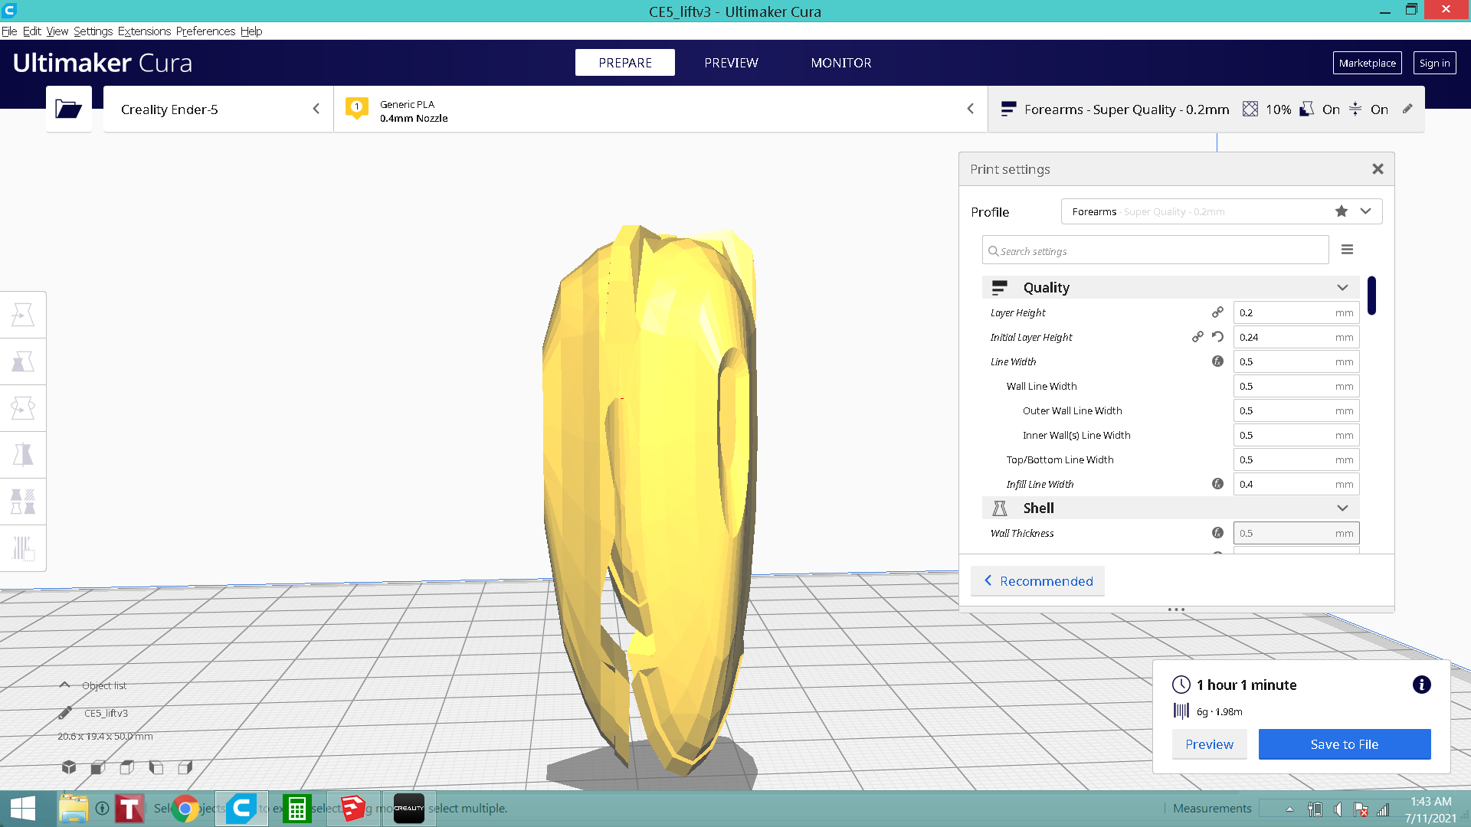Click the Forearms - Super Quality - 0.2mm summary
The image size is (1471, 827).
1126,110
